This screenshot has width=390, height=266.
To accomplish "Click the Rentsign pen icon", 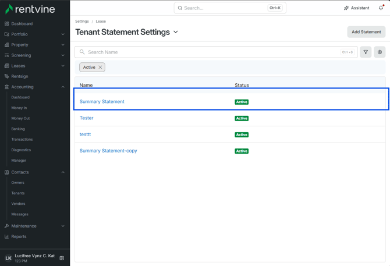I will (7, 76).
